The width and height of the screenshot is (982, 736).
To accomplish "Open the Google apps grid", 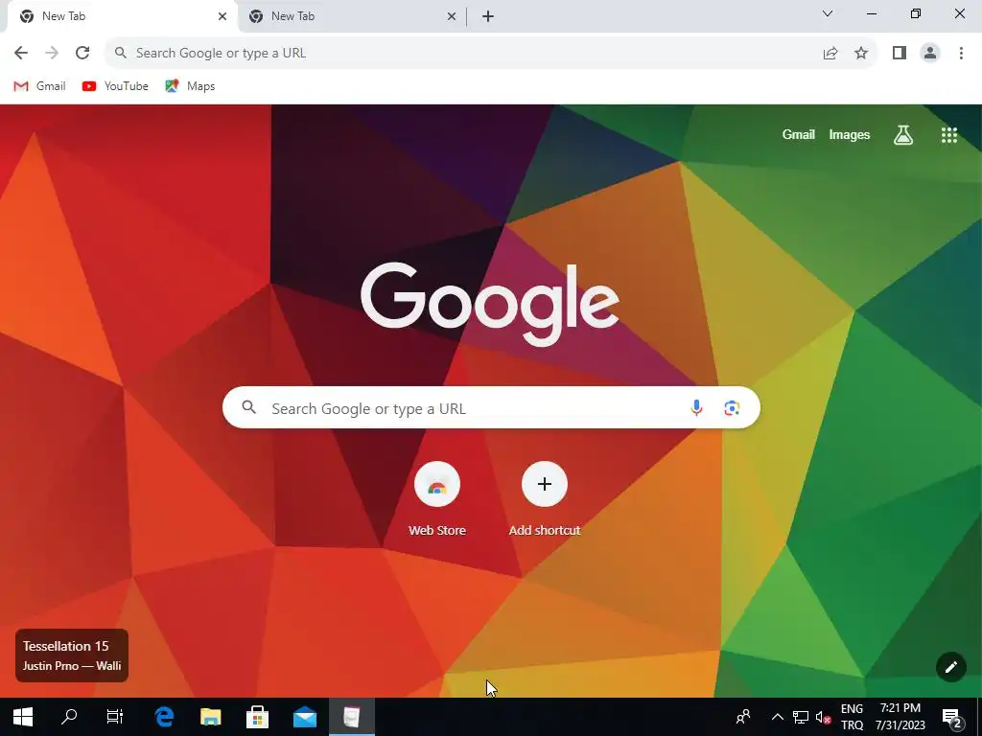I will click(948, 134).
